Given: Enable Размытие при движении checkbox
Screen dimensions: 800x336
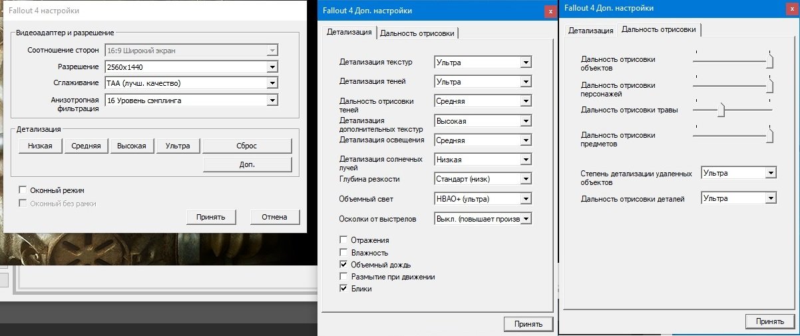Looking at the screenshot, I should 343,277.
